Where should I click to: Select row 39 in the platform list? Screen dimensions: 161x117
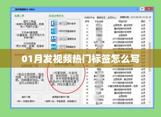click(116, 103)
